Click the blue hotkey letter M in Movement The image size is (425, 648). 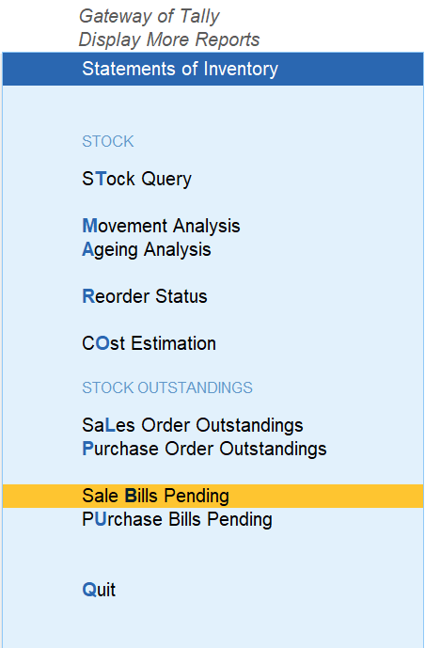tap(89, 226)
